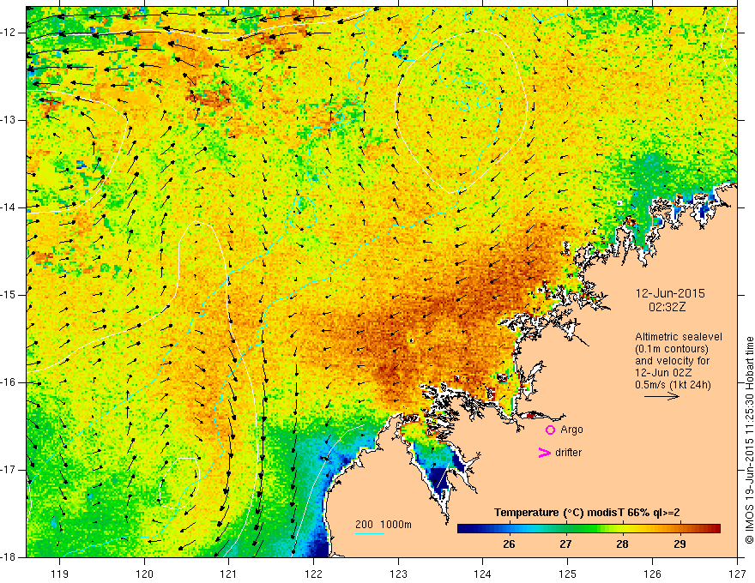
Task: Click the 'Temperature (°C) modisT 66% ql>=2' title
Action: coord(587,513)
